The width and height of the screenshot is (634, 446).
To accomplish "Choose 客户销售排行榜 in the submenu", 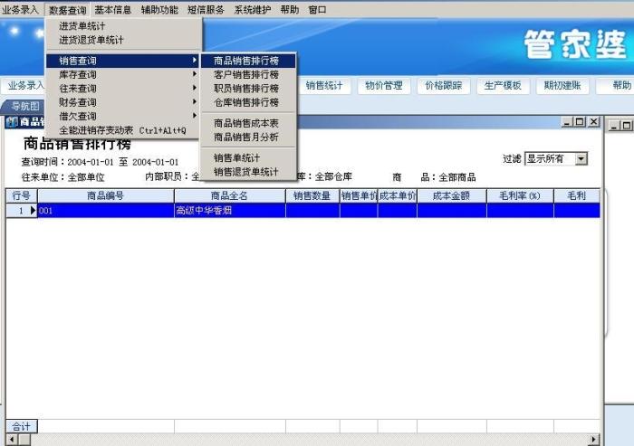I will 245,75.
